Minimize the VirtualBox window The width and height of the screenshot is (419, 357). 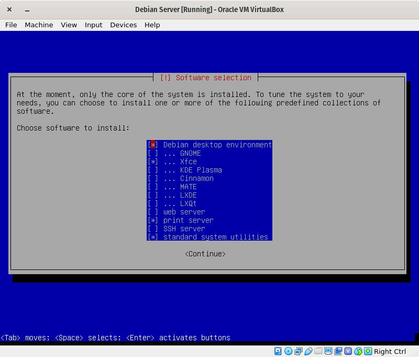27,10
